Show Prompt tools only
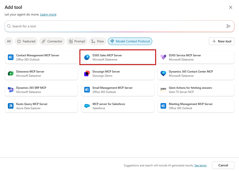Viewport: 239px width, 171px height. click(77, 41)
